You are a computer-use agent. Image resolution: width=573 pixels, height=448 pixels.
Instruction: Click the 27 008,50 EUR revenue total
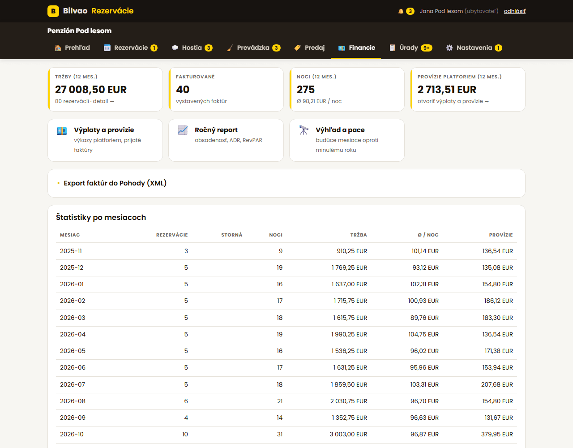click(x=91, y=90)
